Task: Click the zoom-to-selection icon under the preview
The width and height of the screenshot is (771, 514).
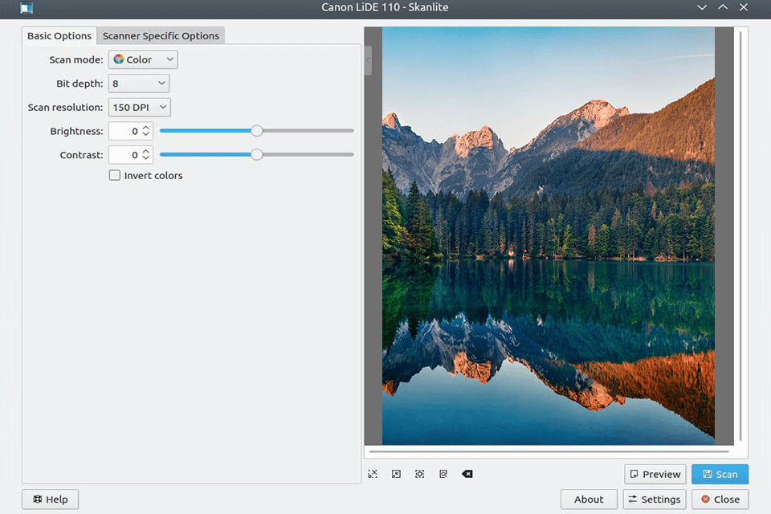Action: pyautogui.click(x=419, y=474)
